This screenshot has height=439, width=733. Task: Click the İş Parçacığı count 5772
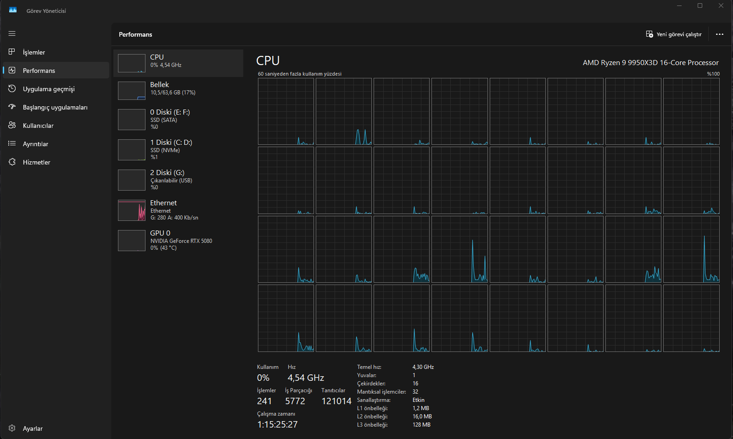point(295,401)
